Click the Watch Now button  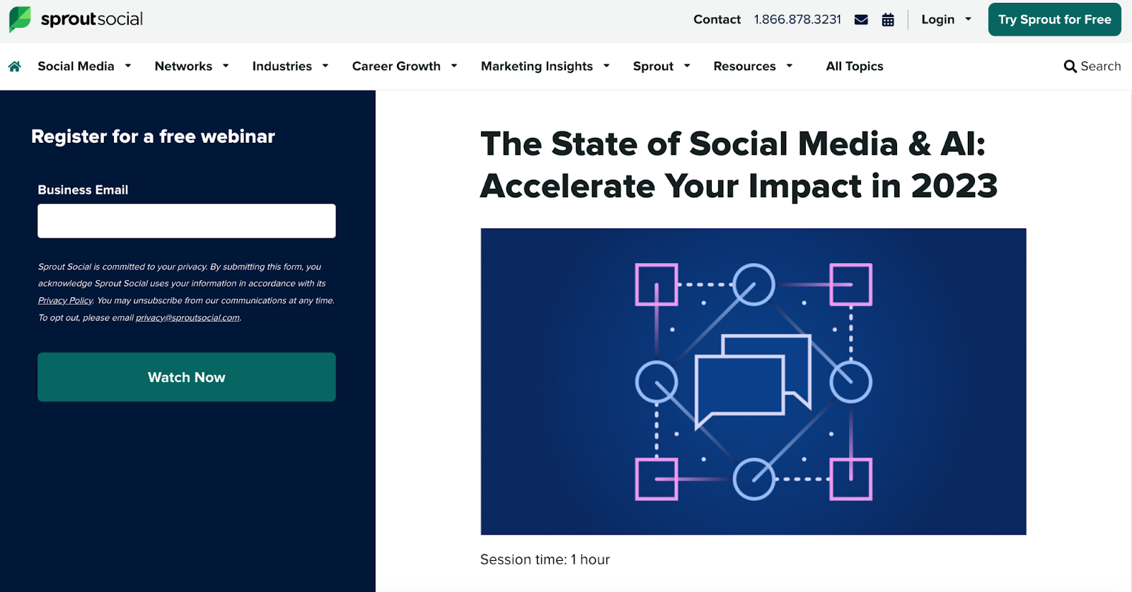pos(187,377)
